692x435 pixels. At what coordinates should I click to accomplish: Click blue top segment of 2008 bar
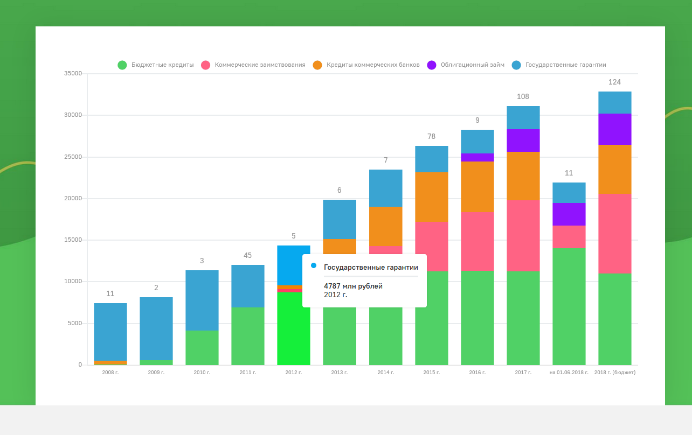click(x=110, y=332)
